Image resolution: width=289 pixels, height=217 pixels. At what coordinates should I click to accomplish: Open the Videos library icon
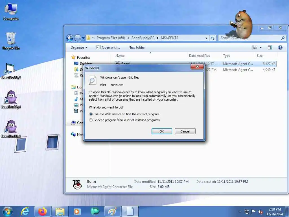(x=76, y=111)
